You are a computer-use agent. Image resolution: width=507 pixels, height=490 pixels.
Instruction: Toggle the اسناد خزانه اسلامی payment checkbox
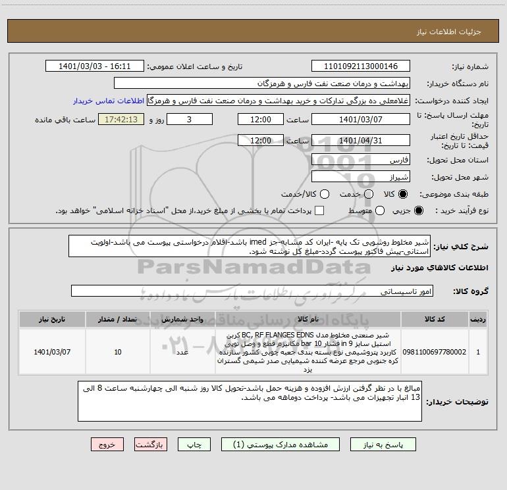click(319, 210)
